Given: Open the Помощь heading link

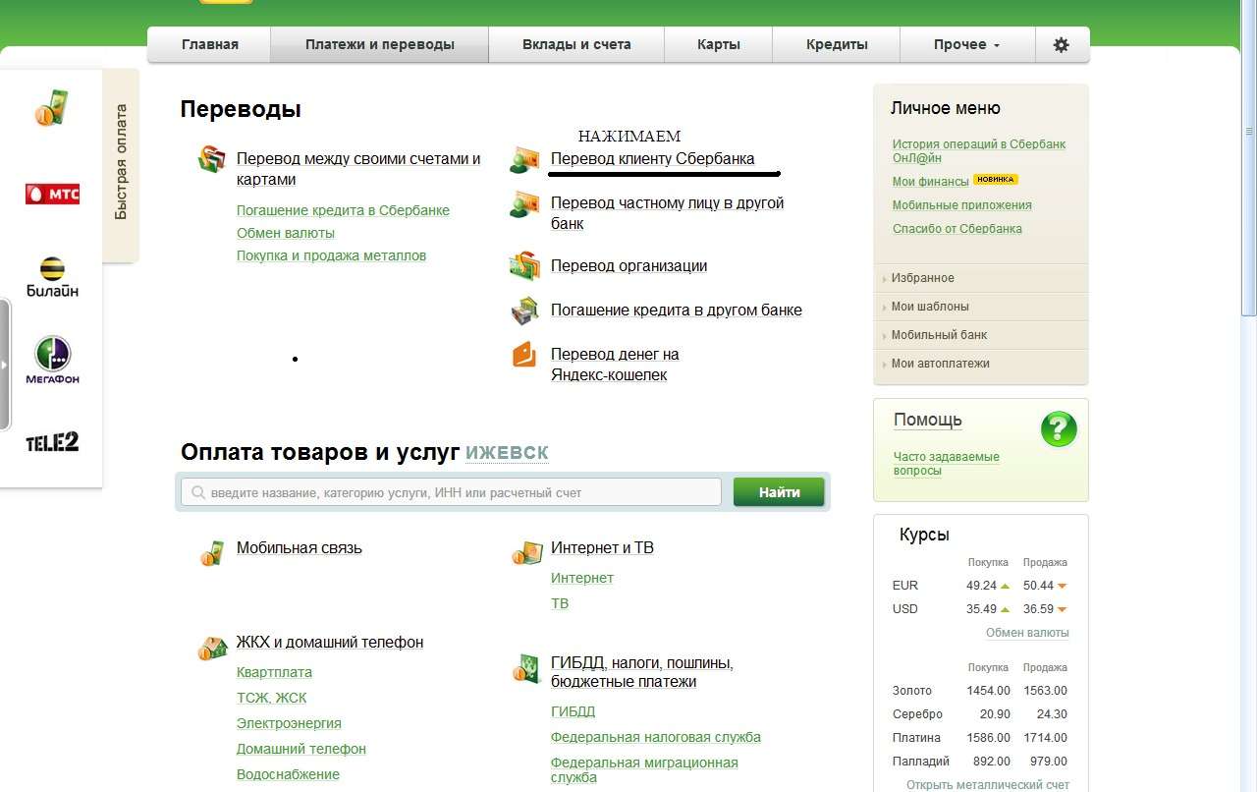Looking at the screenshot, I should point(928,421).
